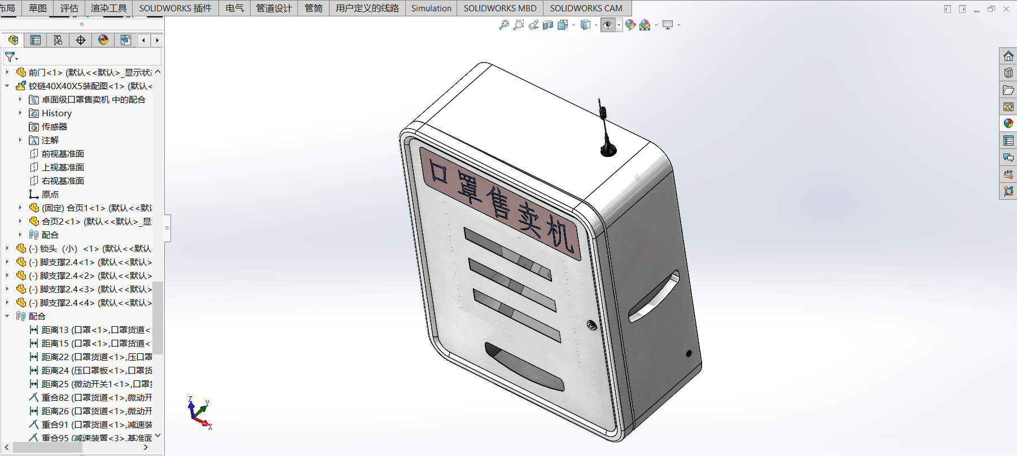
Task: Click the View Settings monitor icon
Action: pyautogui.click(x=668, y=25)
